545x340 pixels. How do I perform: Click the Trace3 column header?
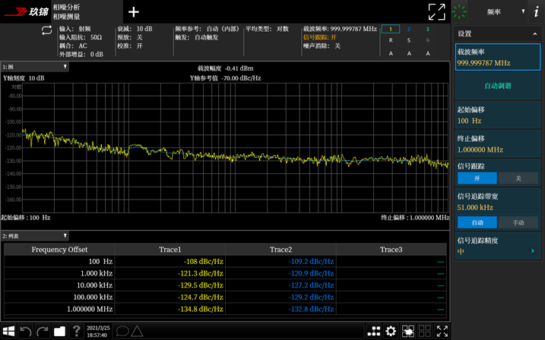pyautogui.click(x=391, y=250)
